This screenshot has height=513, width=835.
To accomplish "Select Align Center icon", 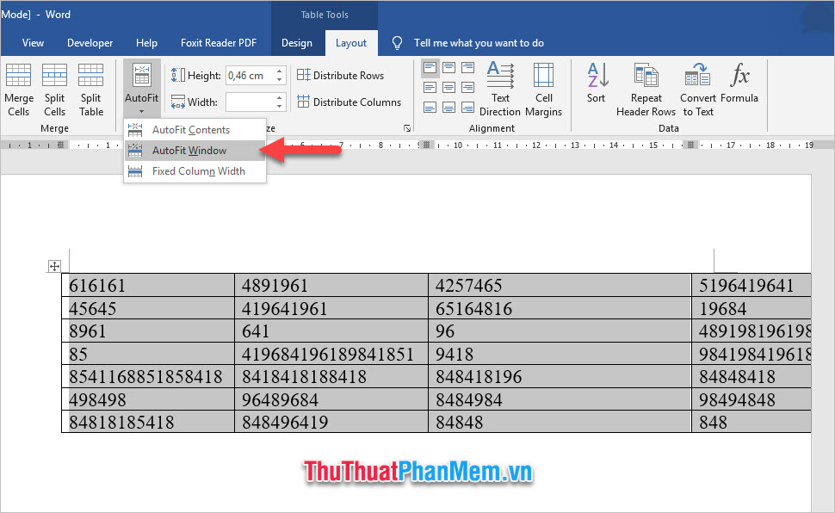I will tap(448, 87).
